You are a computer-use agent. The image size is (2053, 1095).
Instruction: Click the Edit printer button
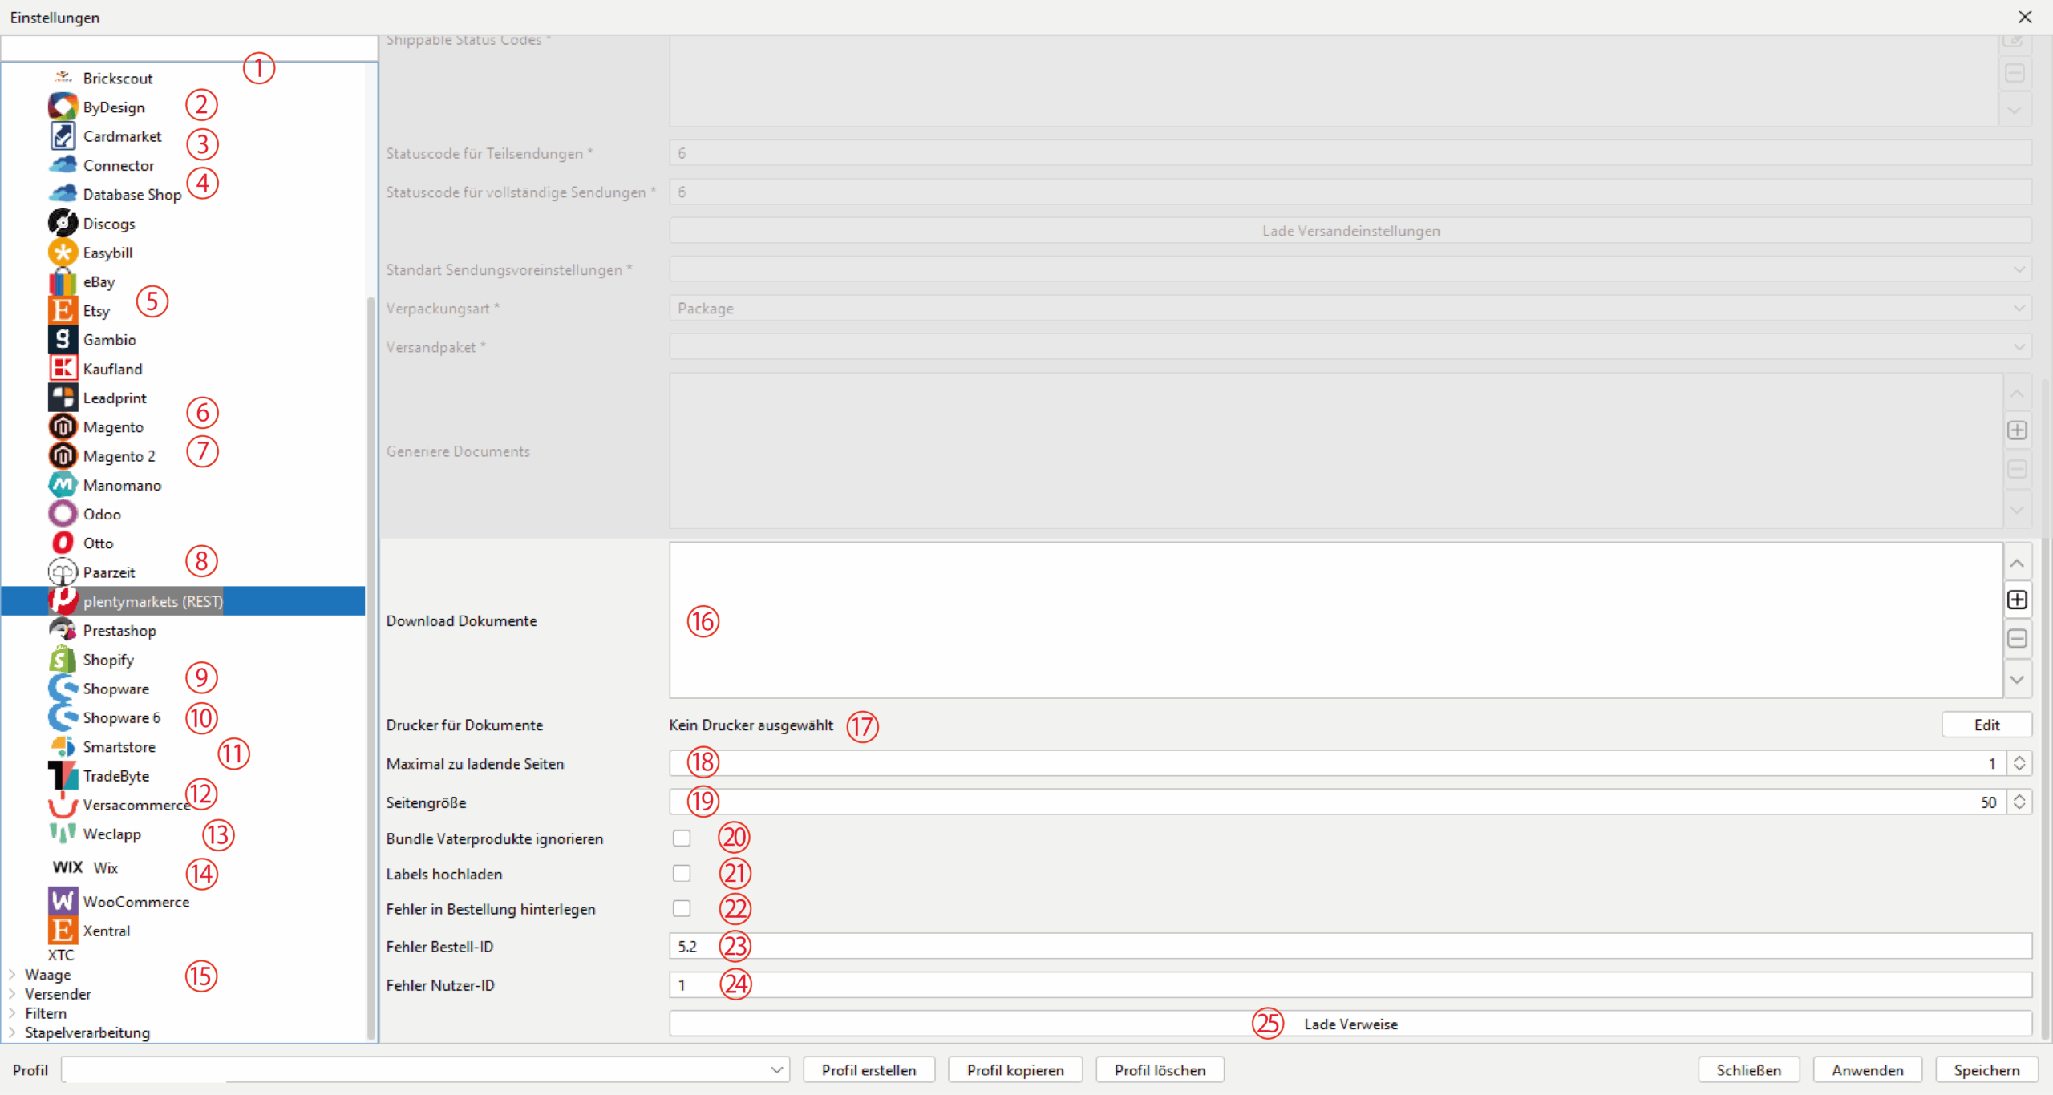tap(1986, 725)
